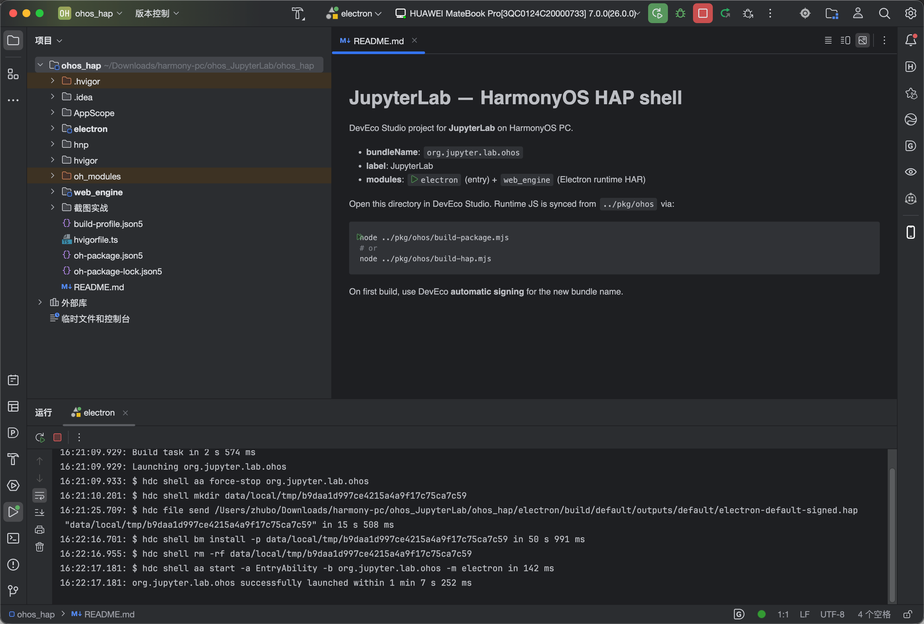Viewport: 924px width, 624px height.
Task: Clear the run console with trash icon
Action: point(40,547)
